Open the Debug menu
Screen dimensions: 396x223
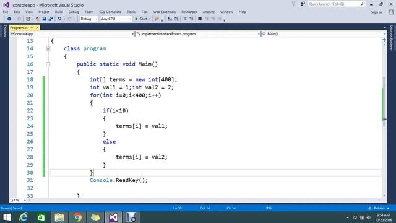pyautogui.click(x=74, y=12)
